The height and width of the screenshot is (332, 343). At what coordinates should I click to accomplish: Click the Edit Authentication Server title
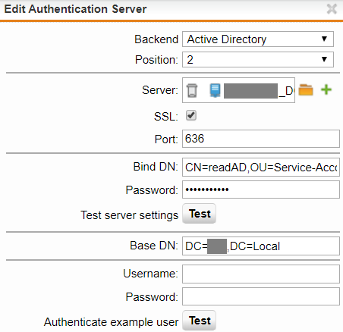(75, 9)
